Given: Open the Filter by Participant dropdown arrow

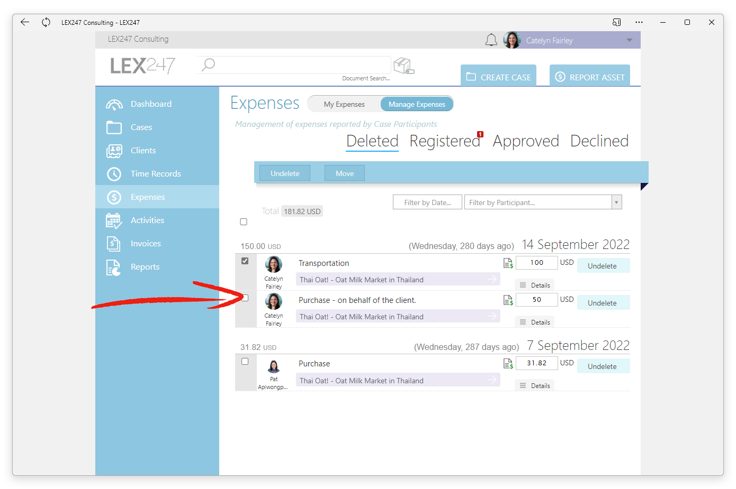Looking at the screenshot, I should [616, 202].
